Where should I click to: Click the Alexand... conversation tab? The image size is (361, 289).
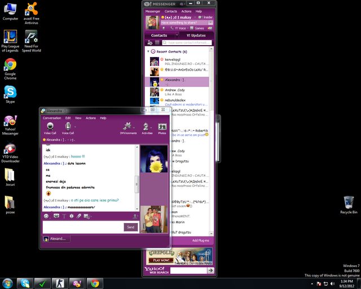point(56,239)
